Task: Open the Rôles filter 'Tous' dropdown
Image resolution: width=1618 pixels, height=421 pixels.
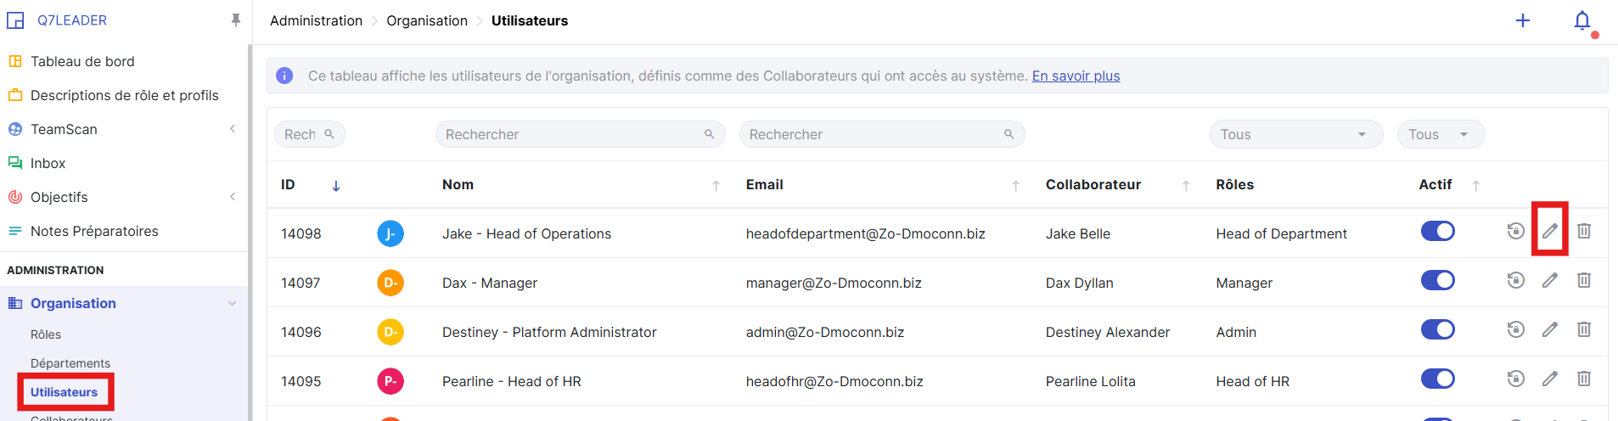Action: pyautogui.click(x=1295, y=134)
